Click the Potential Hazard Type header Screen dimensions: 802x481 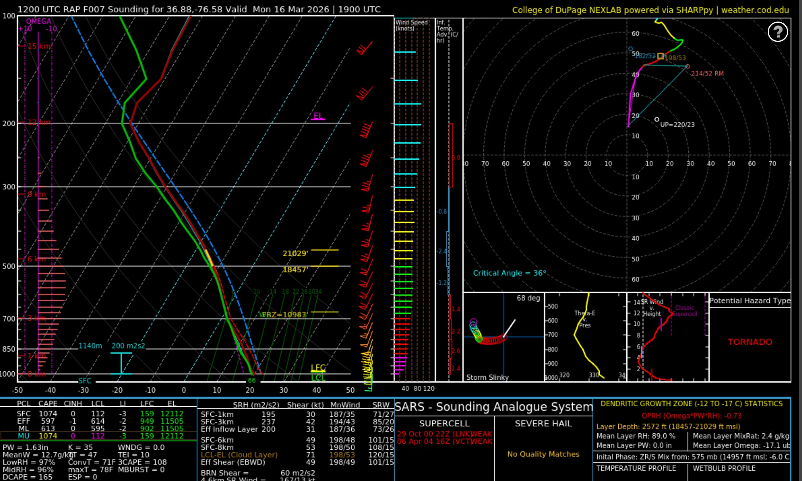tap(750, 301)
